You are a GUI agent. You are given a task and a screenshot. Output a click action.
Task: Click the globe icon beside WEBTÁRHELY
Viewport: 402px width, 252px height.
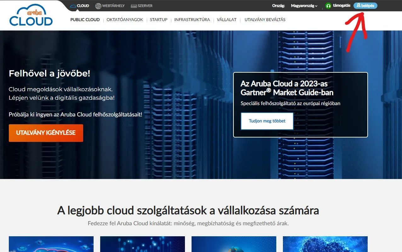pyautogui.click(x=98, y=6)
